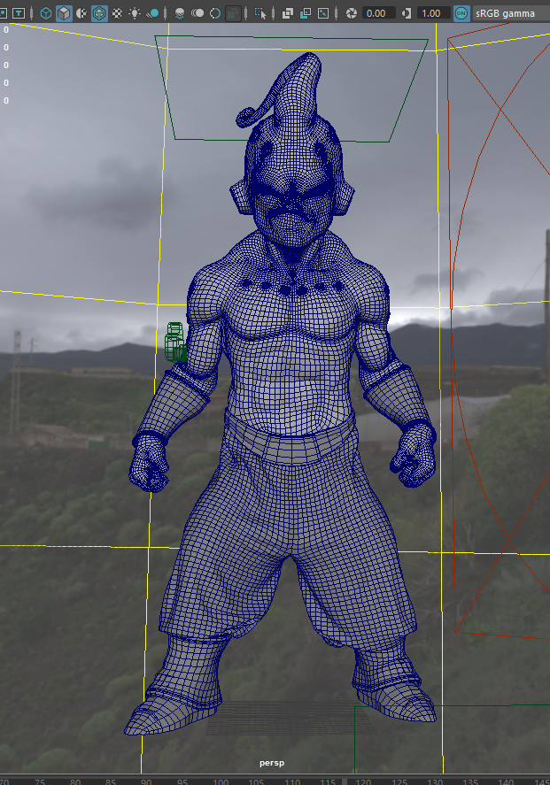Click the dimmed Depth of Field icon
The image size is (550, 785).
[233, 13]
